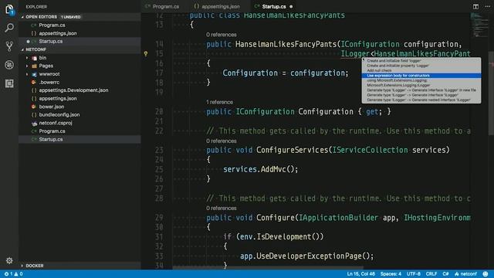
Task: Click the editor minimap
Action: [479, 25]
